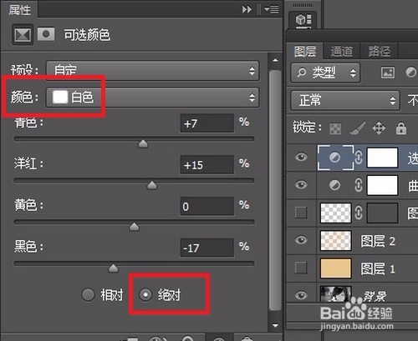
Task: Click the 洋红 value field +15
Action: coord(207,165)
